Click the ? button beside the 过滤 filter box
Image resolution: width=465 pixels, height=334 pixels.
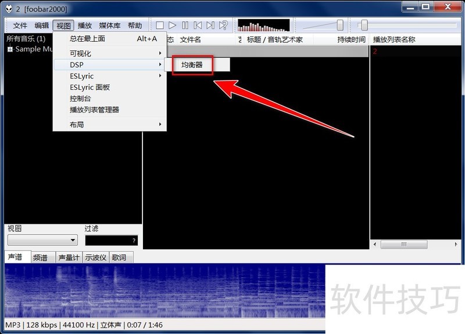pos(133,239)
